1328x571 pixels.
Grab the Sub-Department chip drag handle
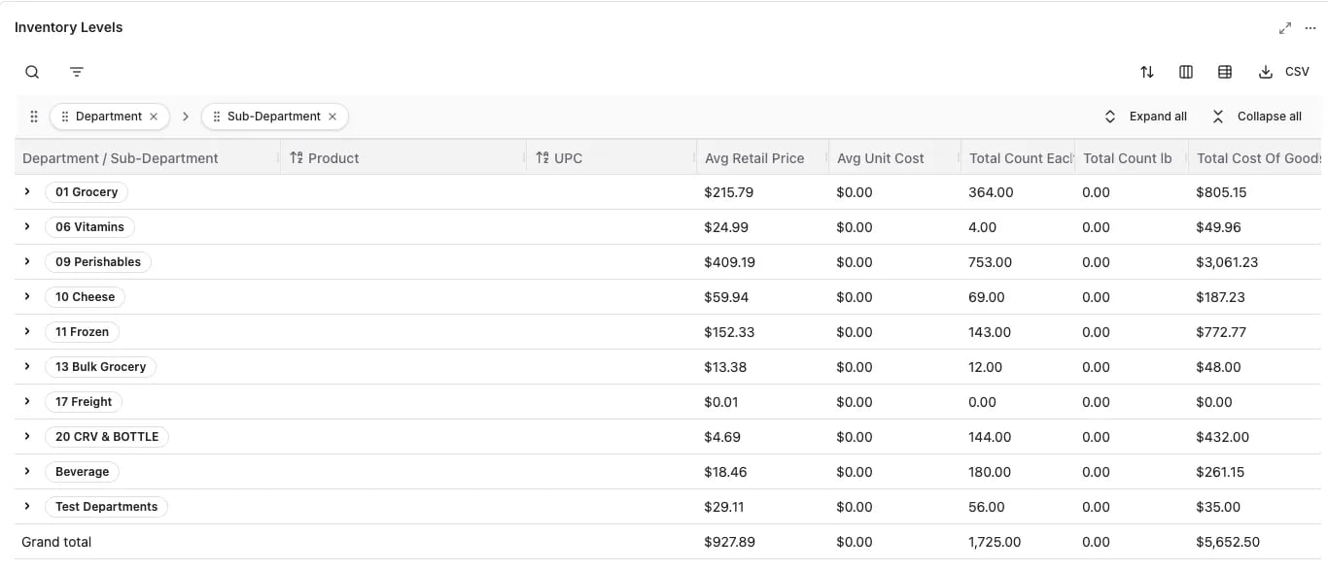[x=217, y=117]
